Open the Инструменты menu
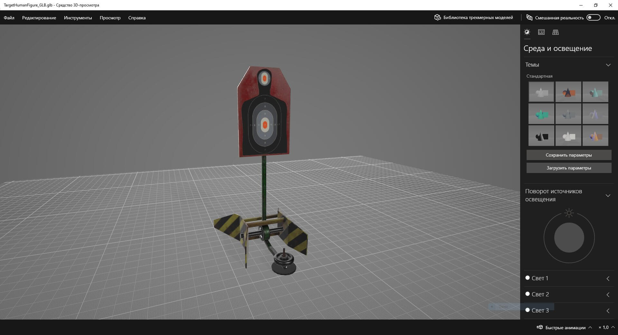The height and width of the screenshot is (335, 618). click(78, 18)
